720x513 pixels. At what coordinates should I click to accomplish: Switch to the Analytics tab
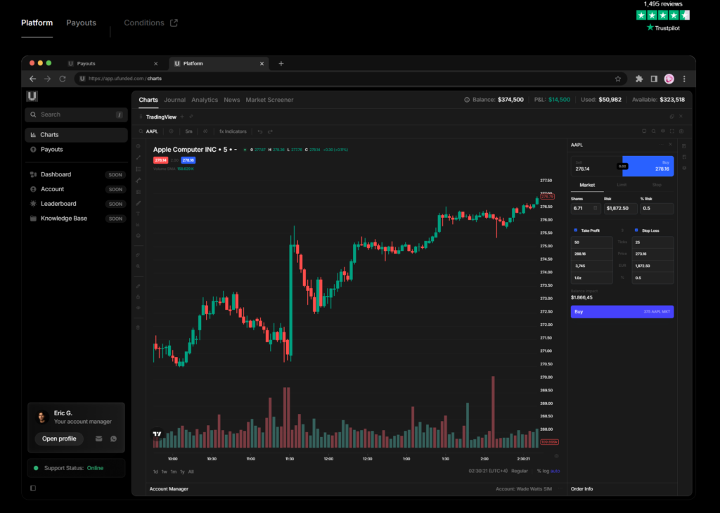coord(205,100)
